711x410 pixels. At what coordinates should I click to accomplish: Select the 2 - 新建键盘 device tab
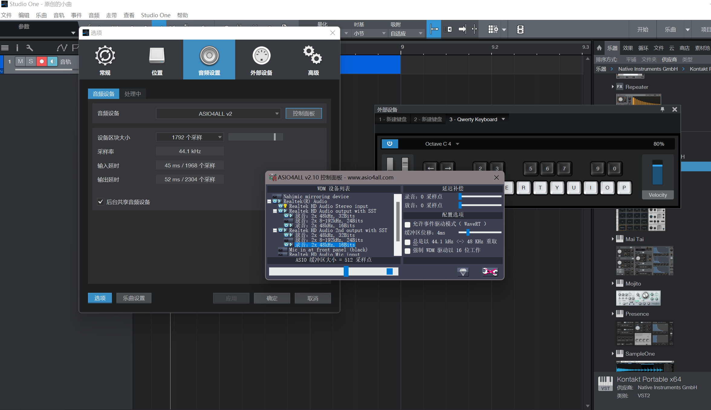[428, 119]
